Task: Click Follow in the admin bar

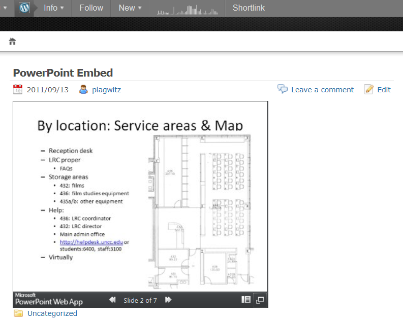Action: point(91,8)
